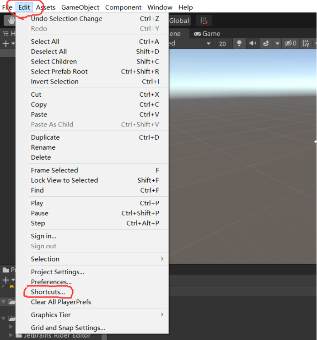This screenshot has width=317, height=340.
Task: Toggle the Global handle rotation button
Action: click(179, 21)
